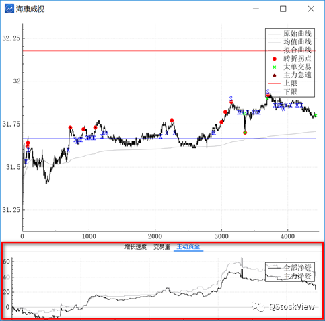Viewport: 325px width, 321px height.
Task: Maximize the 海康威视 window
Action: pos(283,9)
